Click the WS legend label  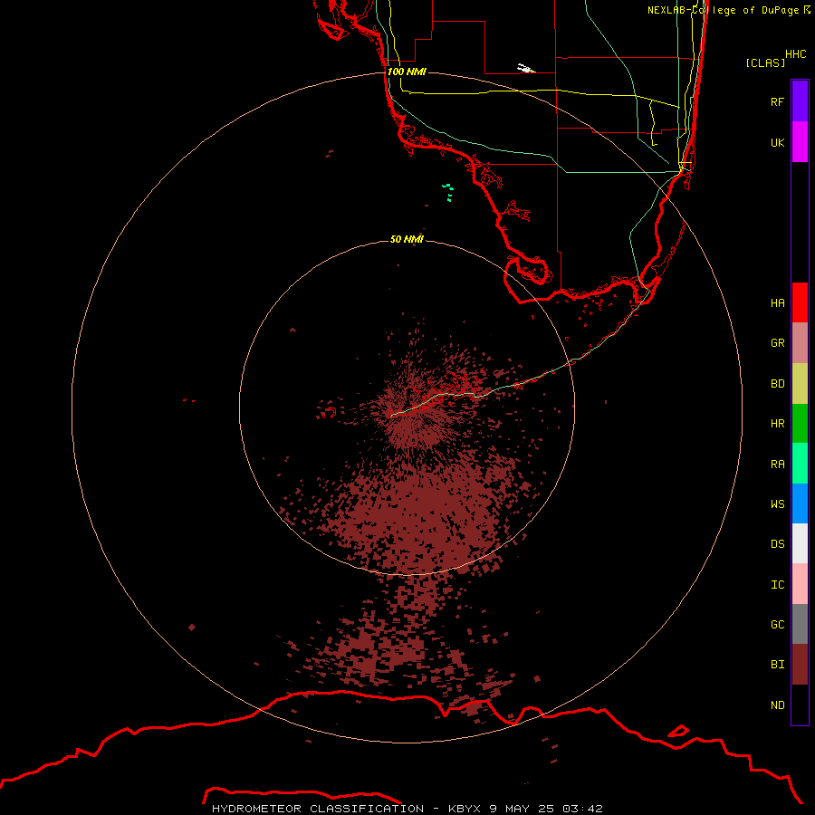point(777,504)
